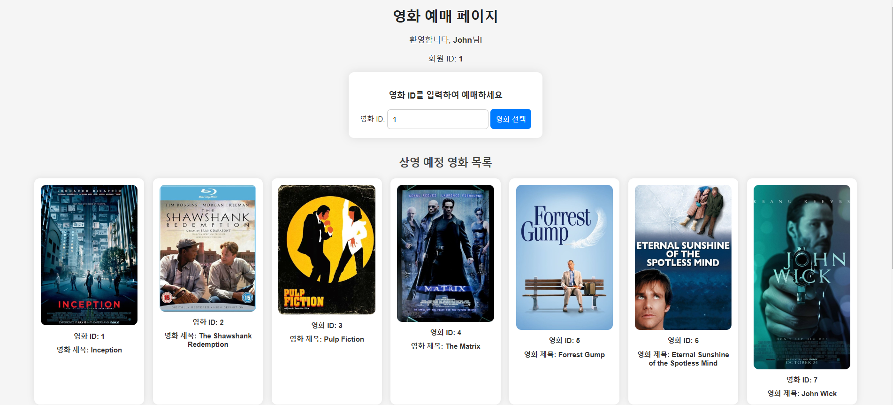Click the text '영화 ID: 6'

[683, 340]
